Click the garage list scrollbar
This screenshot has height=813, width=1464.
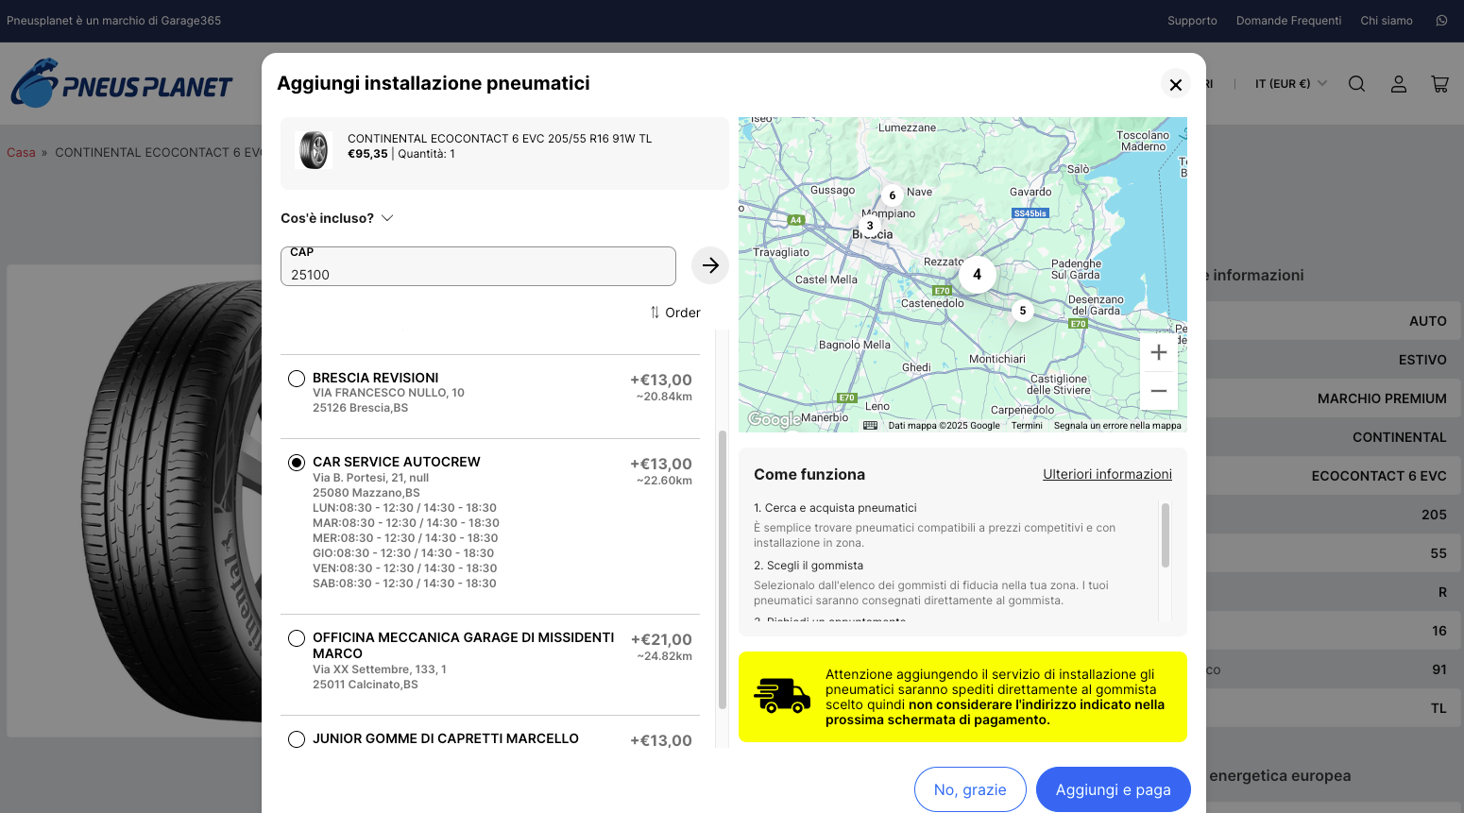[x=723, y=569]
